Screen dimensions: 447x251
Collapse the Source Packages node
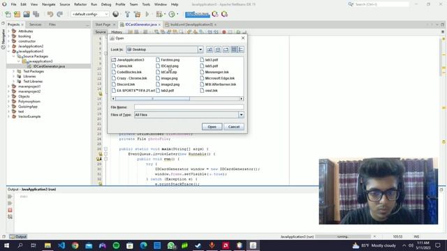point(14,56)
